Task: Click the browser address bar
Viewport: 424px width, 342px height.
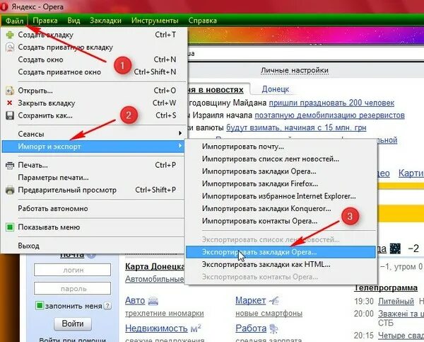Action: (305, 54)
